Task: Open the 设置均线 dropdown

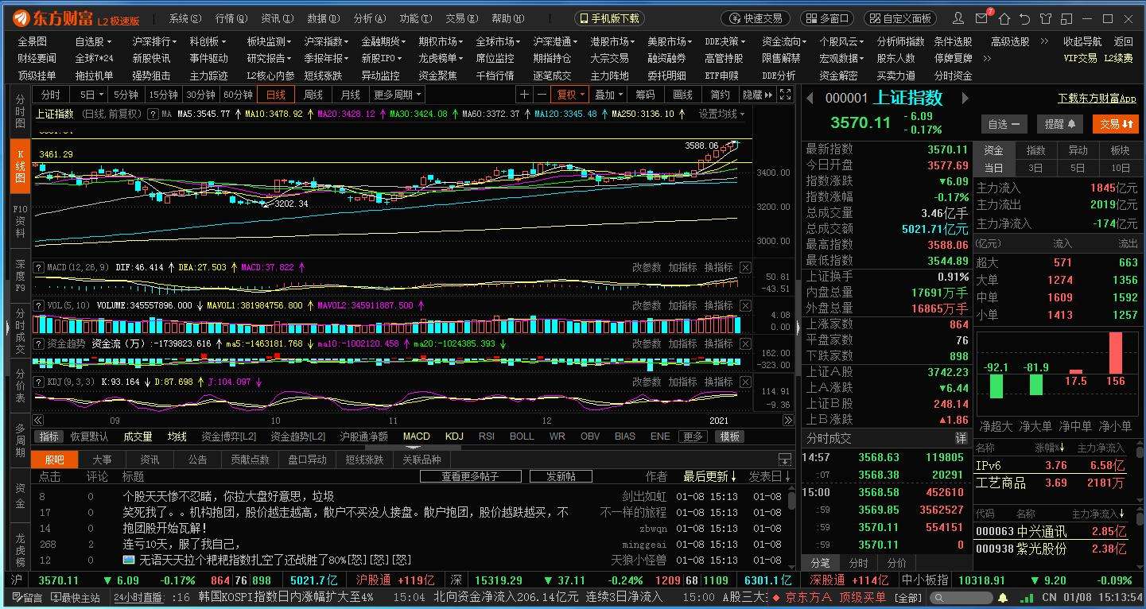Action: 722,114
